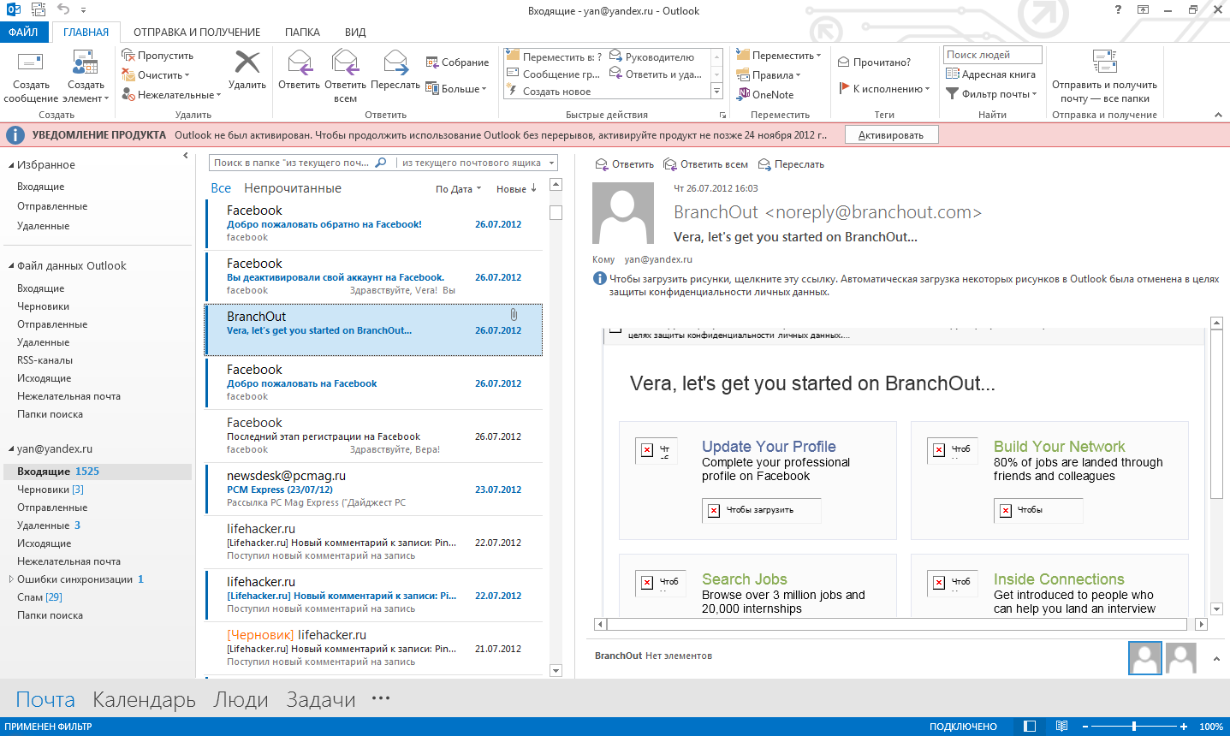The image size is (1230, 736).
Task: Open Календарь in the navigation bar
Action: coord(144,700)
